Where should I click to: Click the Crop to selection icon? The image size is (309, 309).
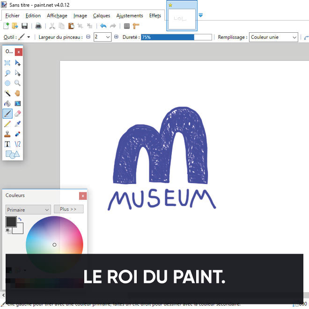point(80,26)
